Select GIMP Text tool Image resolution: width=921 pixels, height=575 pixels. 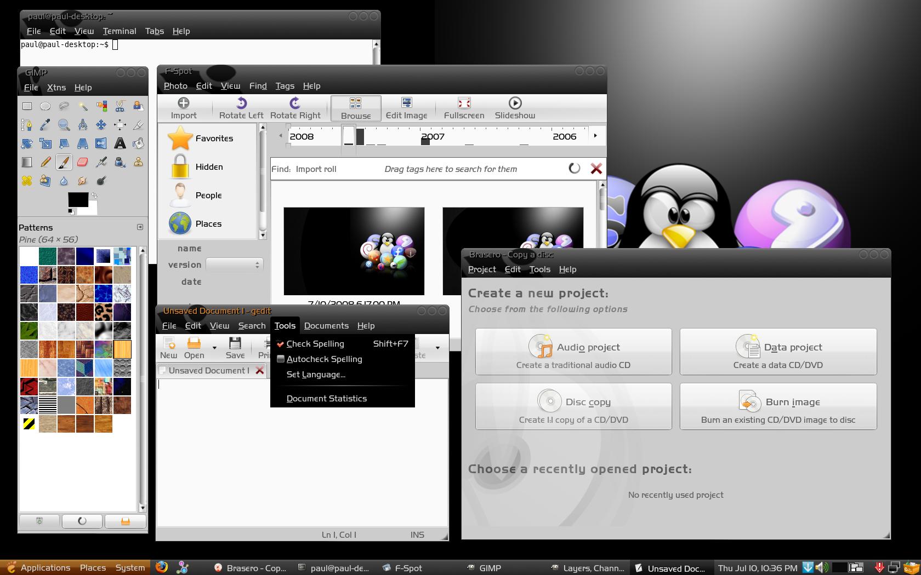pyautogui.click(x=120, y=143)
